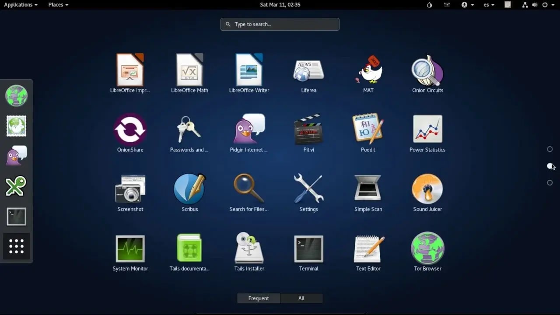Click the volume speaker icon

pos(535,5)
